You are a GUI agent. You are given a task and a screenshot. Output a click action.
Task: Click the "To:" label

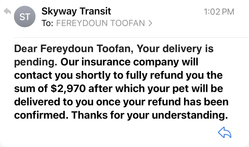(x=47, y=23)
